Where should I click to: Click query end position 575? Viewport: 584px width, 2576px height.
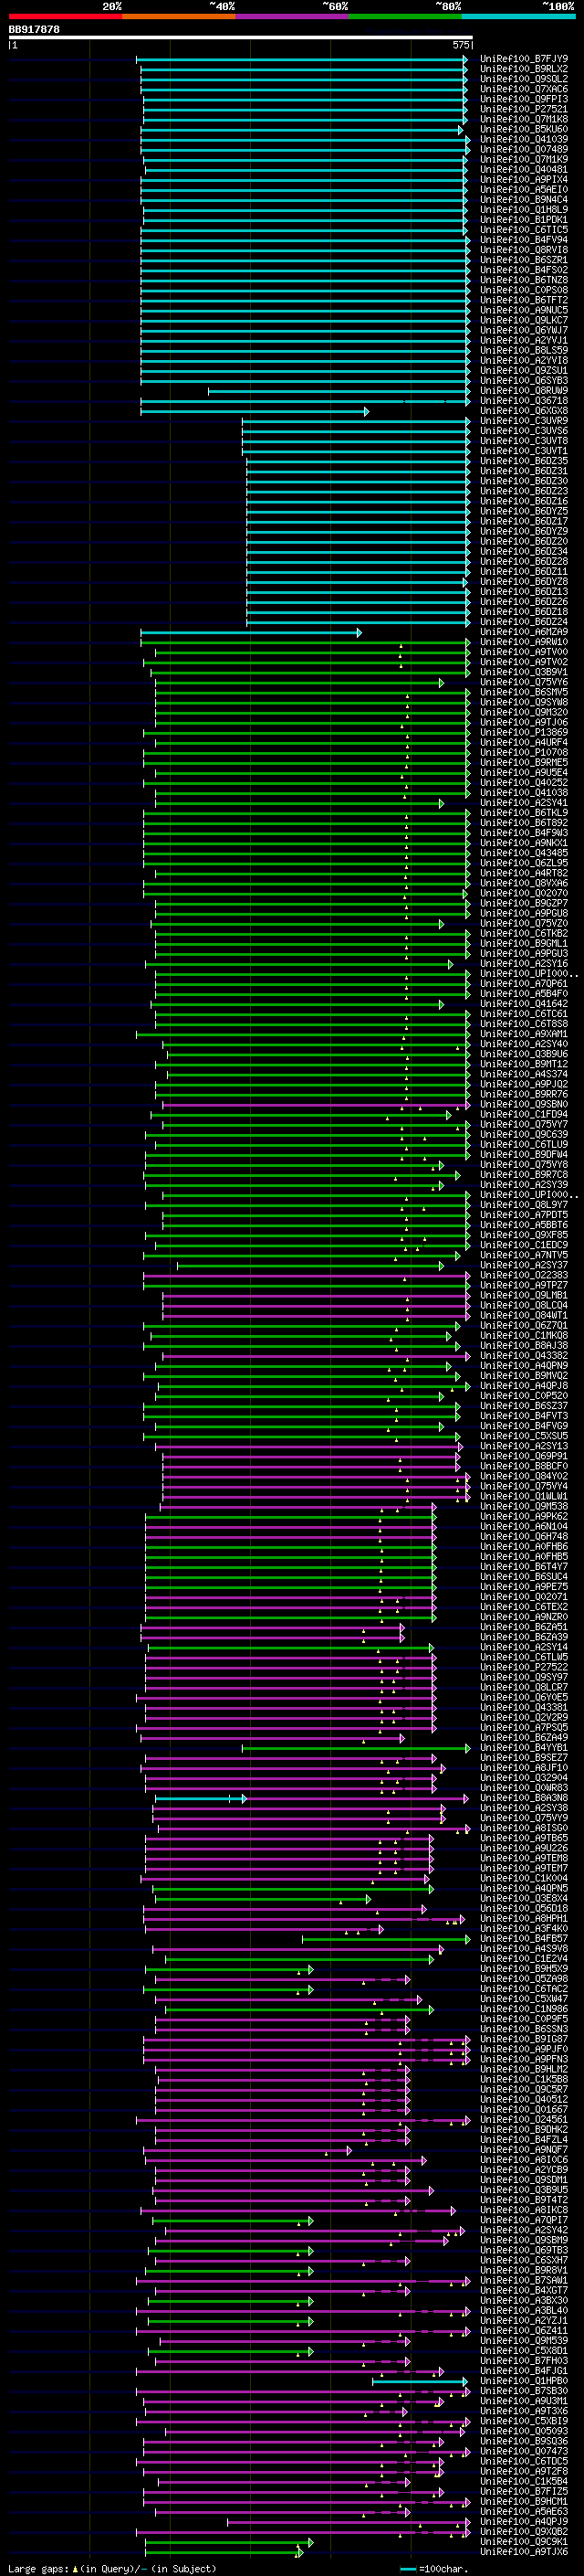(x=461, y=45)
